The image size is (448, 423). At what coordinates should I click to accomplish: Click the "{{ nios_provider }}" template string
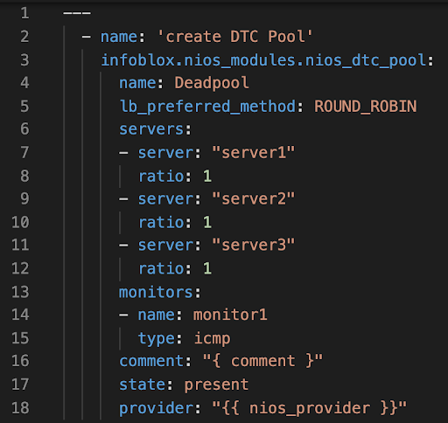(309, 407)
